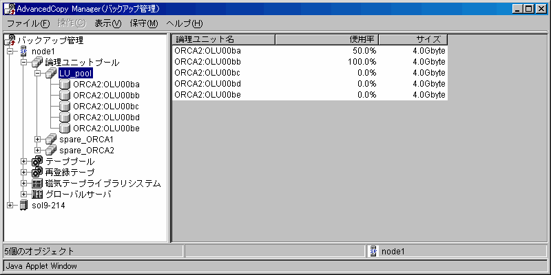Click disk icon beside ORCA2:OLU00be in tree
This screenshot has height=275, width=551.
pyautogui.click(x=65, y=129)
